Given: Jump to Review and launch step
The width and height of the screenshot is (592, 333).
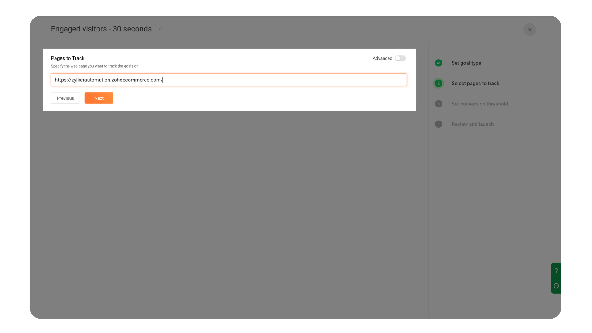Looking at the screenshot, I should 472,124.
